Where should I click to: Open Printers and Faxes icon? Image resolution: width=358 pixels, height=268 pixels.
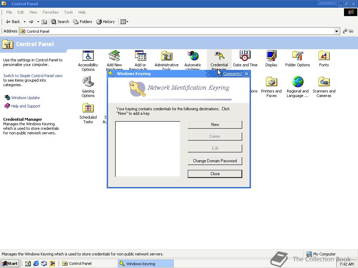pyautogui.click(x=271, y=82)
